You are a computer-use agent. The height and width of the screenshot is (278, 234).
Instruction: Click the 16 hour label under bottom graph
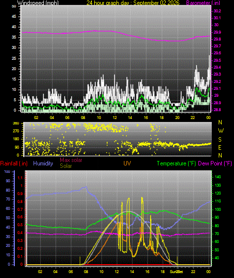point(147,272)
